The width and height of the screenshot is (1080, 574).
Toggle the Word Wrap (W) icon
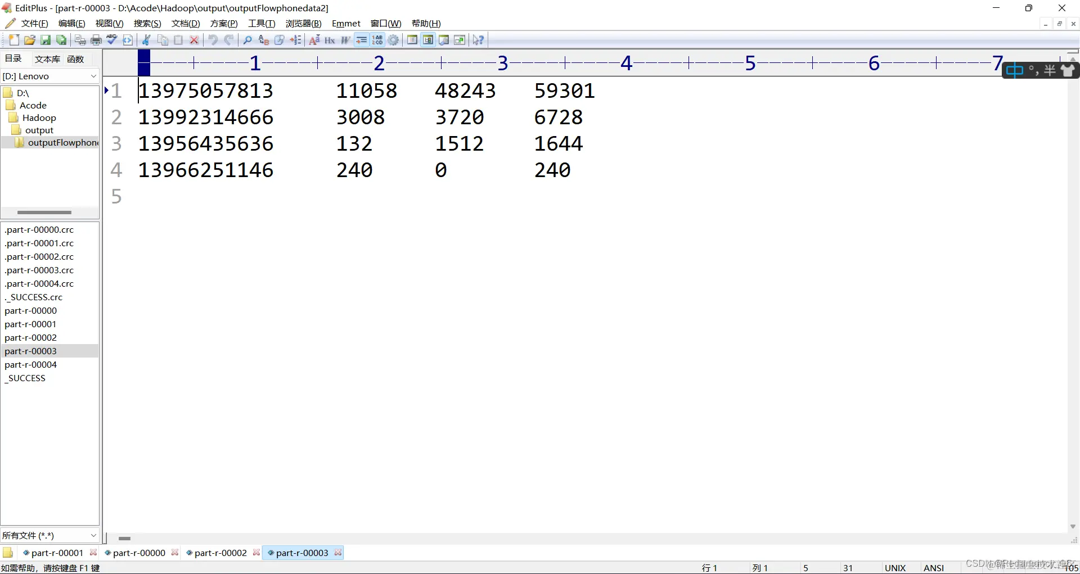click(x=346, y=40)
